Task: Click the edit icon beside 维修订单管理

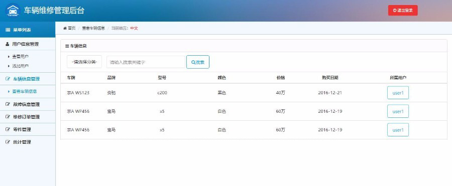Action: (x=8, y=117)
